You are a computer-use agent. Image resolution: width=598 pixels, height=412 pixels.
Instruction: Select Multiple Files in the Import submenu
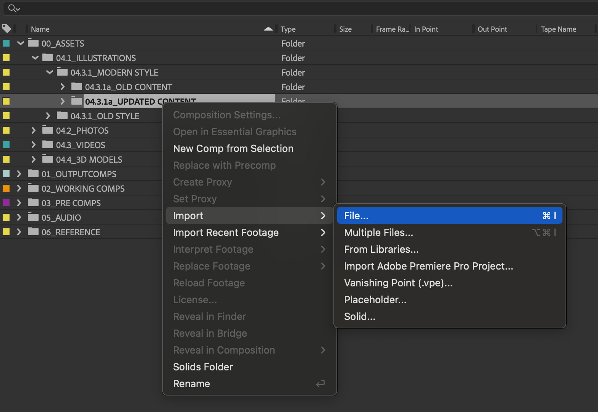pyautogui.click(x=378, y=232)
